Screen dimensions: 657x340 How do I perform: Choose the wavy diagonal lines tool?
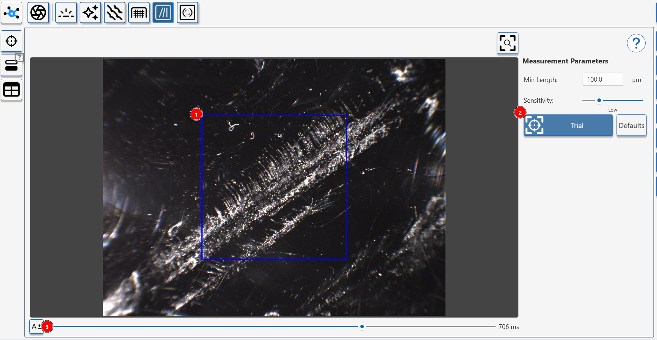tap(115, 13)
